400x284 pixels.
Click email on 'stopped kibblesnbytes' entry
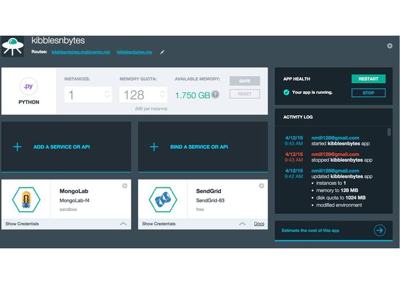335,154
